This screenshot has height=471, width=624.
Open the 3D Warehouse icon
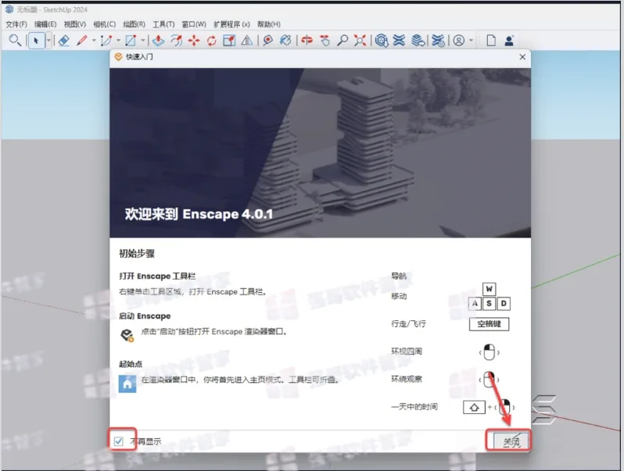pyautogui.click(x=382, y=41)
